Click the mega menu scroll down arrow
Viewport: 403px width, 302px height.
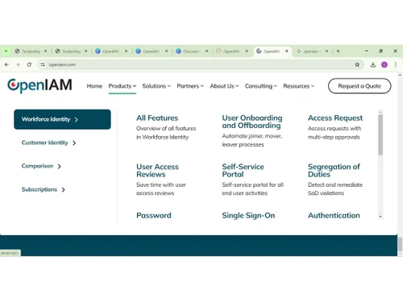(x=380, y=217)
